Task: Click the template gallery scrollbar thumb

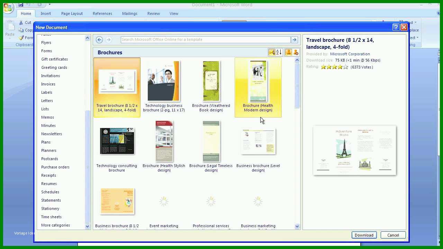Action: click(x=297, y=86)
